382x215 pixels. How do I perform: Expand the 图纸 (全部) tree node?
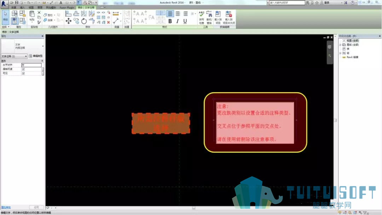coord(340,45)
